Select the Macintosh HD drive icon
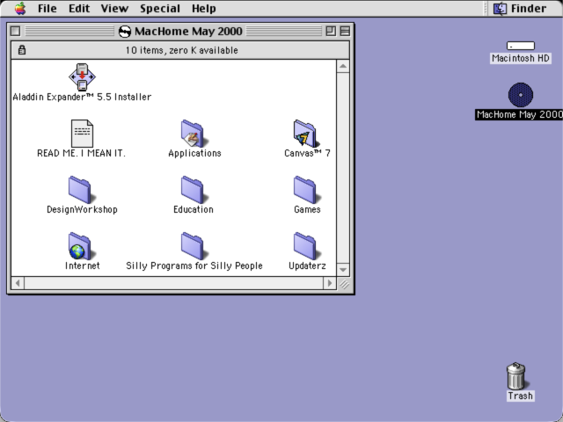The image size is (563, 422). pyautogui.click(x=521, y=46)
